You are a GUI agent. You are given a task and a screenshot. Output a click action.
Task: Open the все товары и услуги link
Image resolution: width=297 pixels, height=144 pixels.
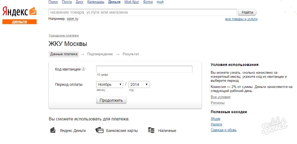241,19
